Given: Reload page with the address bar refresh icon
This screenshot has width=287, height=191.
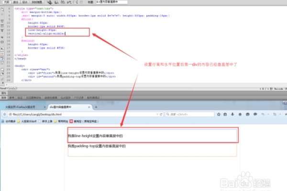Looking at the screenshot, I should [x=161, y=115].
